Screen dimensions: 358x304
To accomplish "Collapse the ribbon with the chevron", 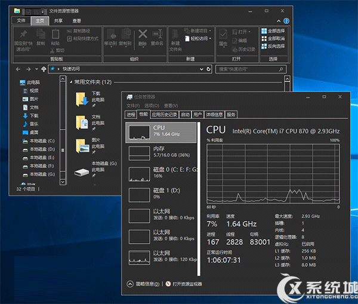I will point(279,21).
